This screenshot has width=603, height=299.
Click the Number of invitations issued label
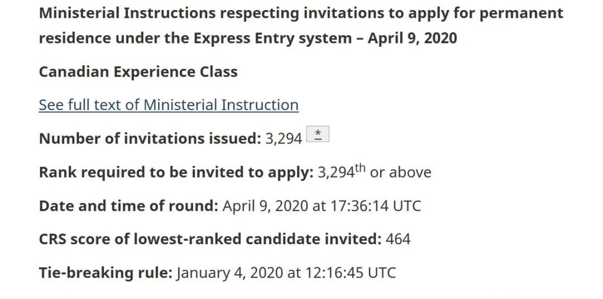(150, 139)
